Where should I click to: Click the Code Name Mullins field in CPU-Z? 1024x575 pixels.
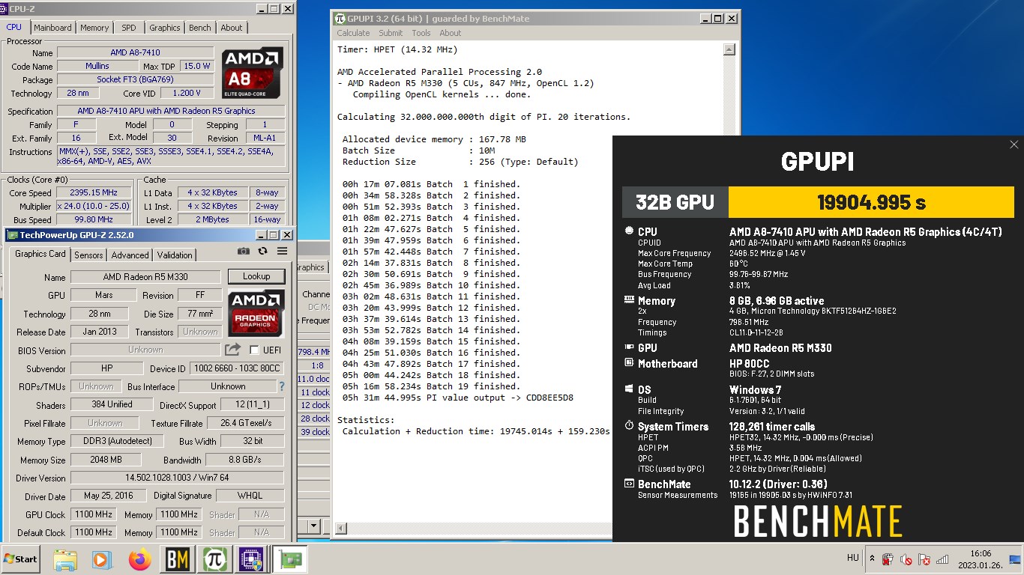97,66
